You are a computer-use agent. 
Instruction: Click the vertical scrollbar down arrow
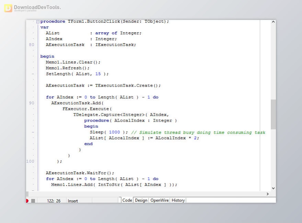click(x=273, y=188)
